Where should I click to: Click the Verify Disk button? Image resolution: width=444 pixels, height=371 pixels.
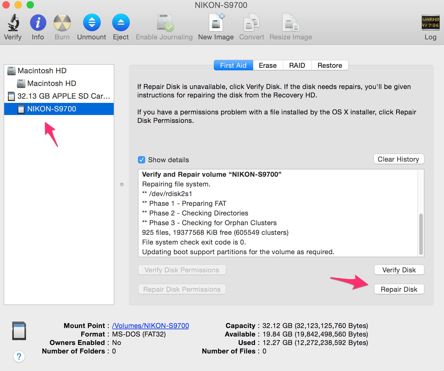coord(399,270)
